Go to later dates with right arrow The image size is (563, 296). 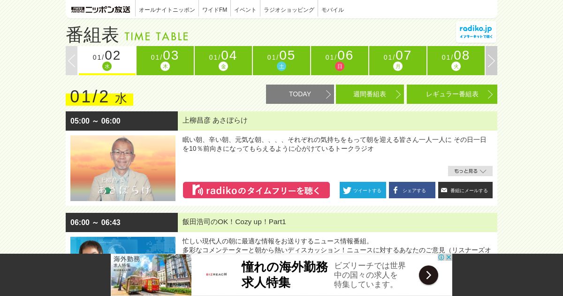[x=491, y=61]
